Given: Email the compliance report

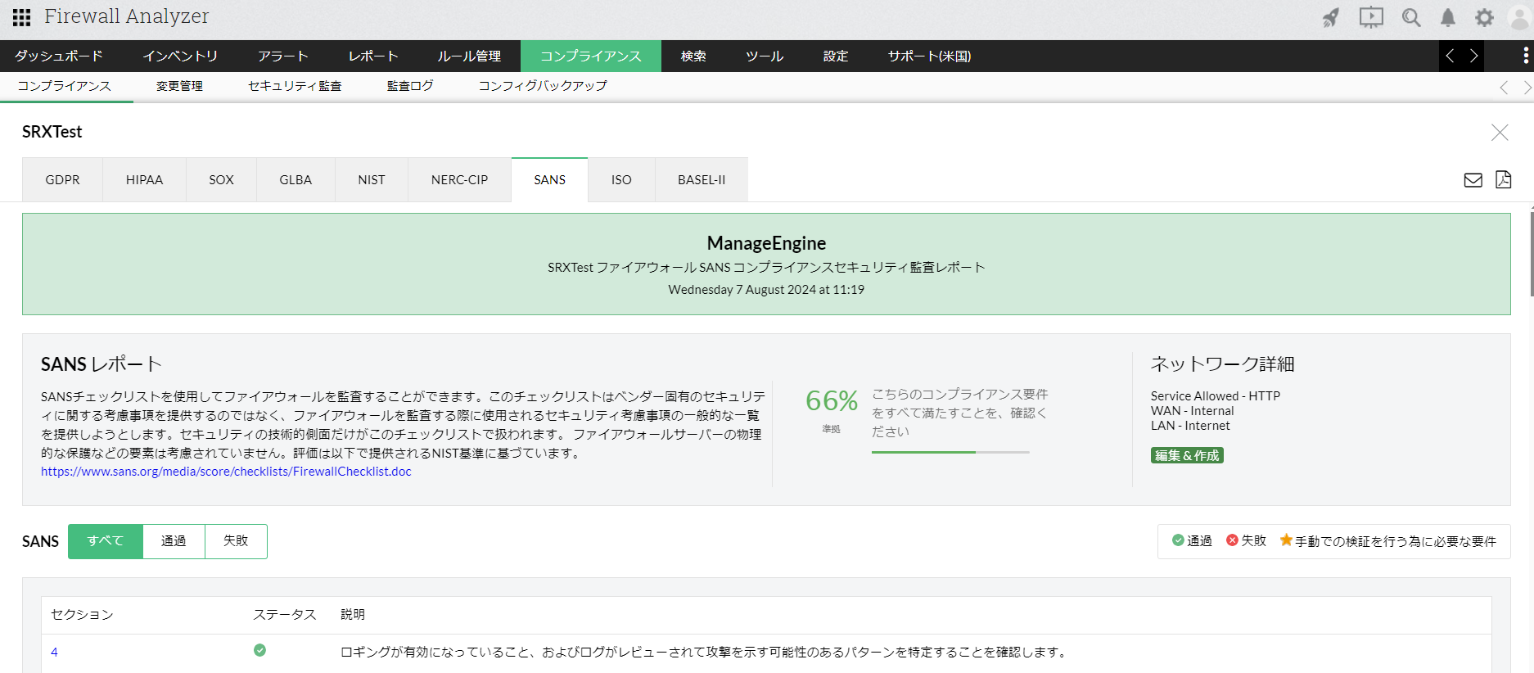Looking at the screenshot, I should 1473,180.
